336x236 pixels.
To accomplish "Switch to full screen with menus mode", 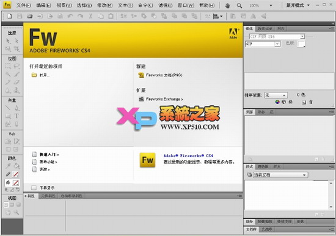I will click(x=12, y=205).
